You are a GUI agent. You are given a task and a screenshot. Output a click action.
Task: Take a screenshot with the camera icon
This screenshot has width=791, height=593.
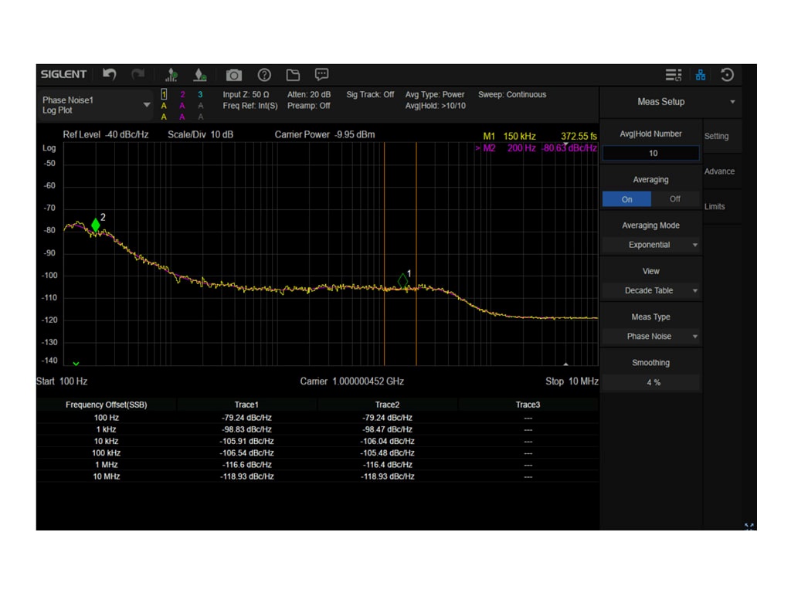coord(233,75)
